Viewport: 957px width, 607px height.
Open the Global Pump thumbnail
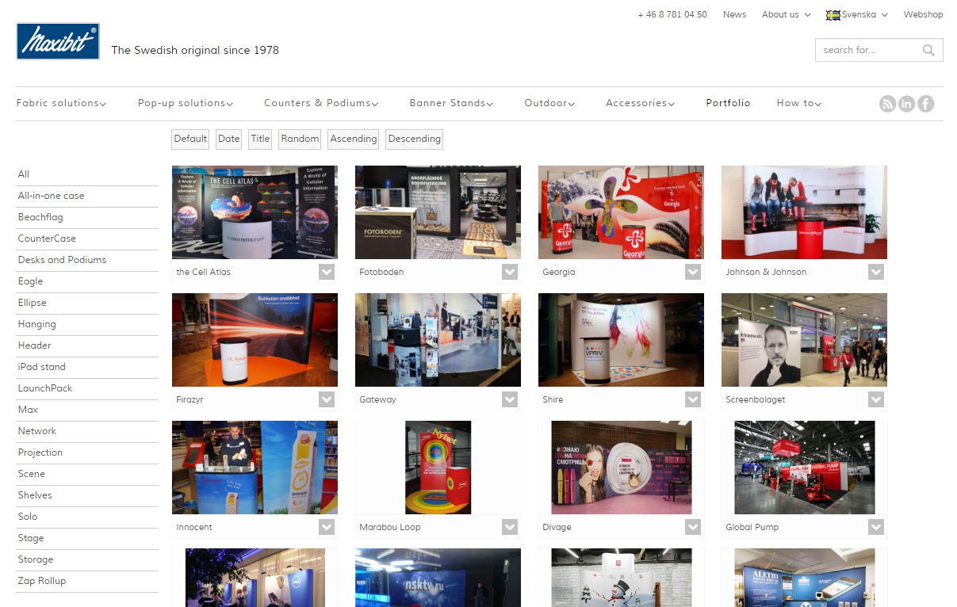point(804,468)
